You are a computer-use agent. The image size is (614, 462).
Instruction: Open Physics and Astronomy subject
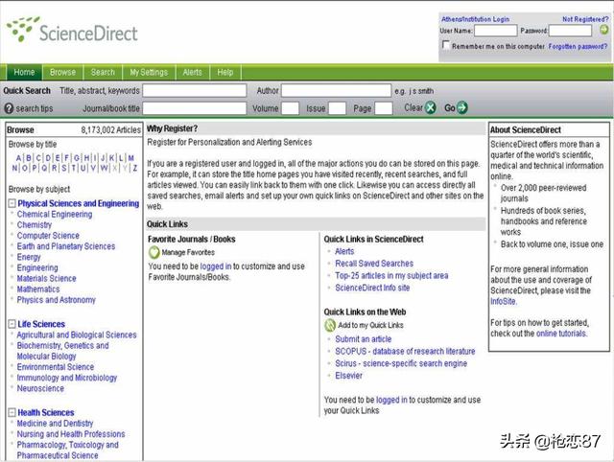pyautogui.click(x=56, y=300)
